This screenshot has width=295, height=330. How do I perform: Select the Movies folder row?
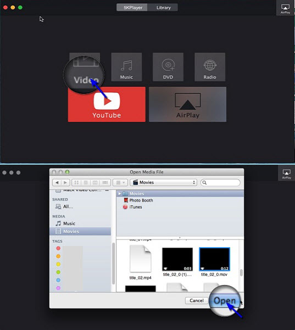coord(180,194)
